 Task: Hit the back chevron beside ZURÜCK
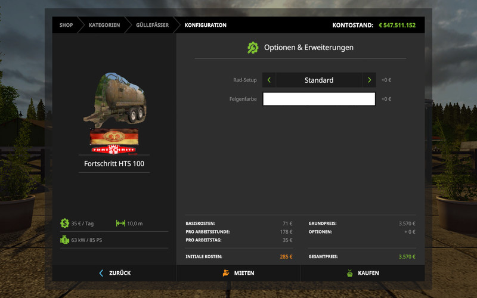101,273
